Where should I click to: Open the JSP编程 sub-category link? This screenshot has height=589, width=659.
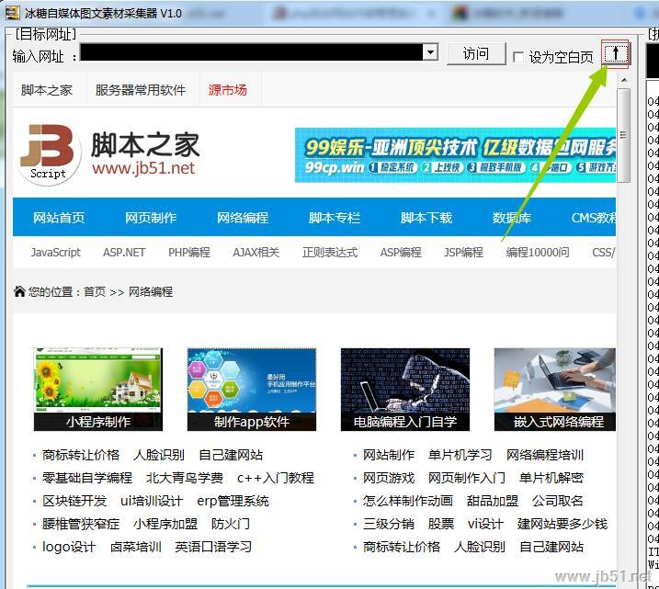tap(463, 252)
